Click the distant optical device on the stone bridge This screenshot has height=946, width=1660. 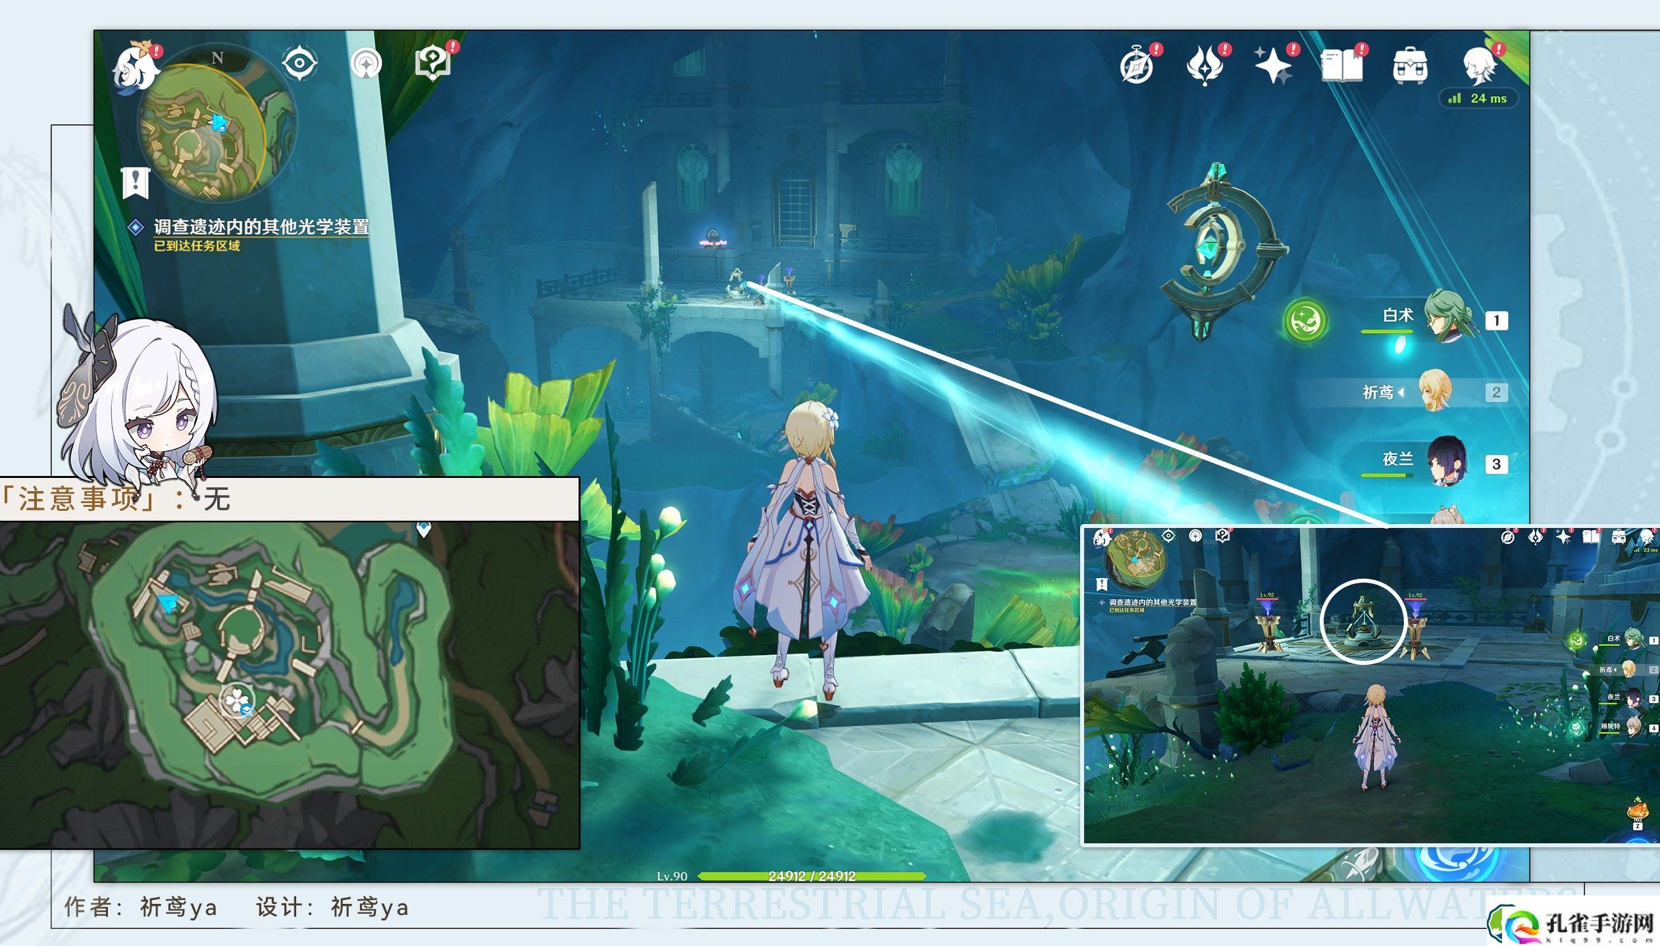tap(737, 284)
